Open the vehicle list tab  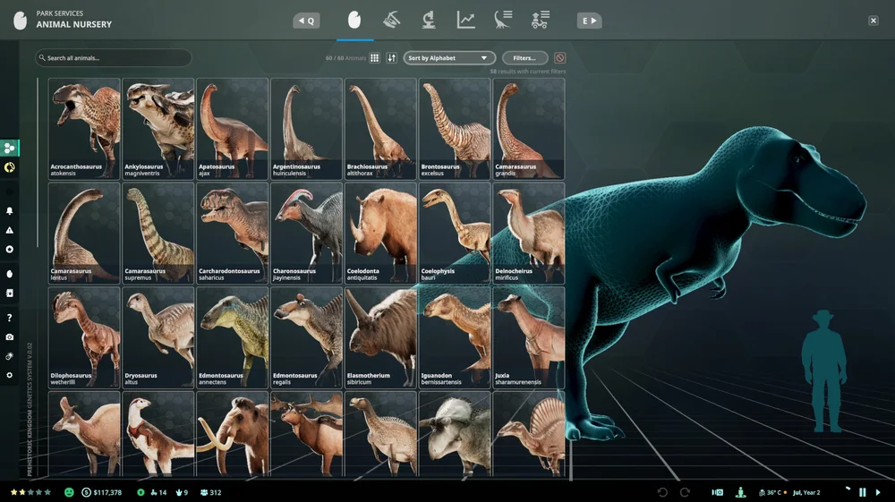[x=540, y=21]
